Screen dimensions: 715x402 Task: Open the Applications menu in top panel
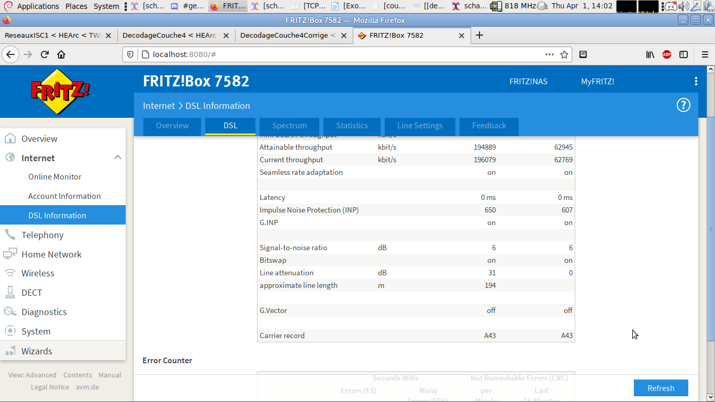click(38, 6)
